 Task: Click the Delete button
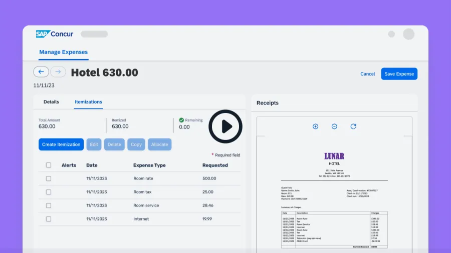[x=114, y=144]
